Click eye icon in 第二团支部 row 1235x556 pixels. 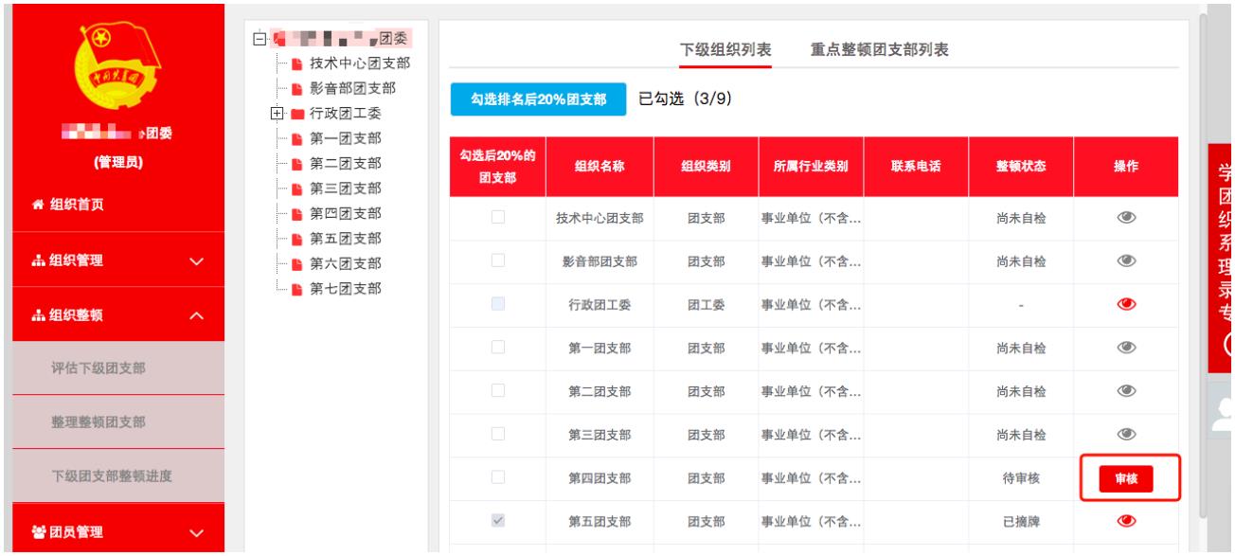pyautogui.click(x=1126, y=391)
